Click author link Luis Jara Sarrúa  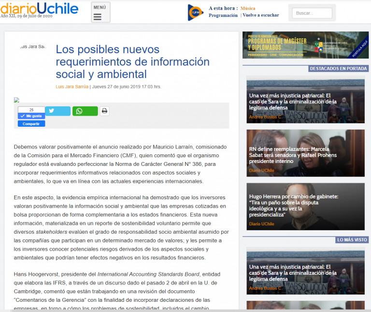(72, 87)
